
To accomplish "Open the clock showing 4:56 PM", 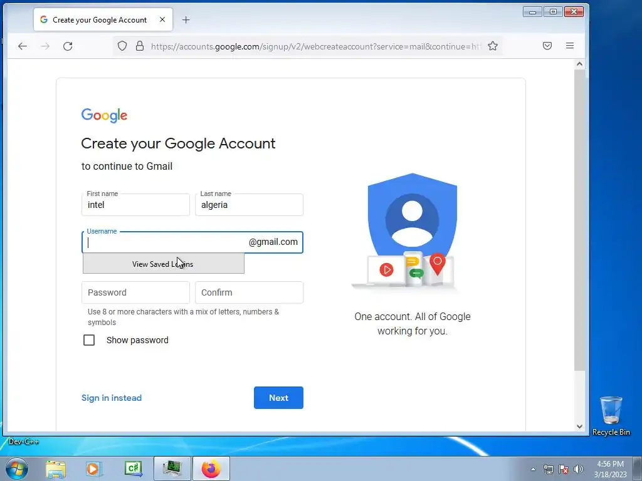I will [x=610, y=468].
